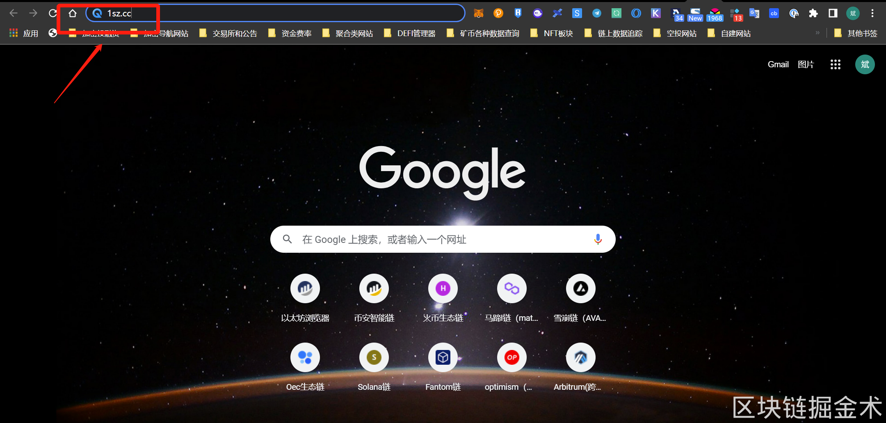Screen dimensions: 886x423
Task: Go back with the browser back arrow
Action: pyautogui.click(x=14, y=13)
